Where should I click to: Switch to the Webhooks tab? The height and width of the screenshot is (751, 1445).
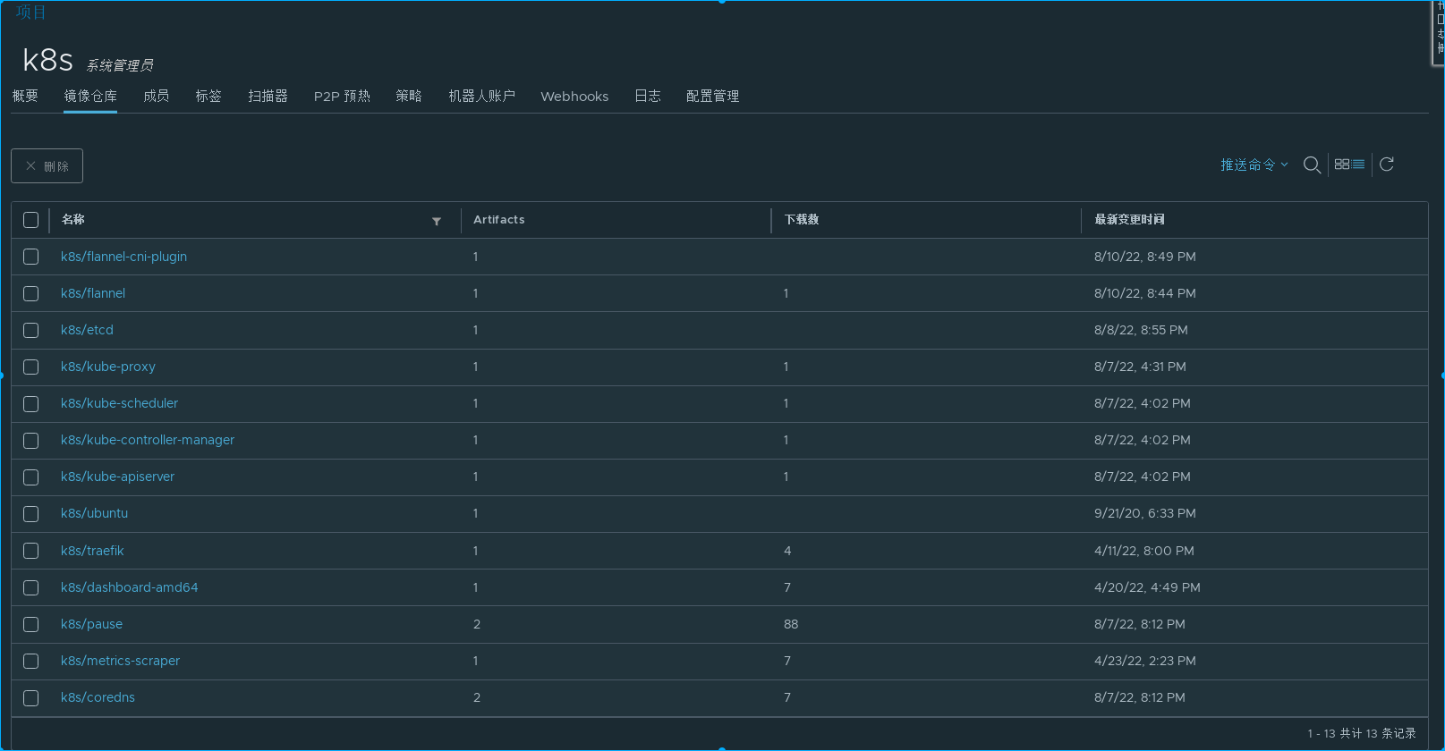pyautogui.click(x=574, y=97)
